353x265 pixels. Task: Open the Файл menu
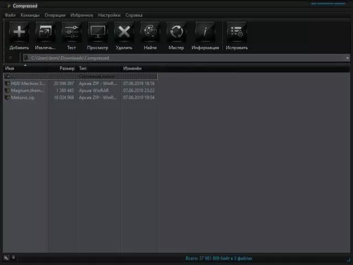coord(10,15)
